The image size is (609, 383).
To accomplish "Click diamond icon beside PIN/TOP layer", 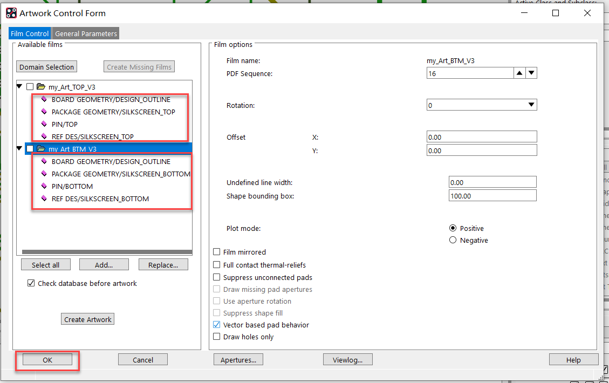I will (44, 124).
